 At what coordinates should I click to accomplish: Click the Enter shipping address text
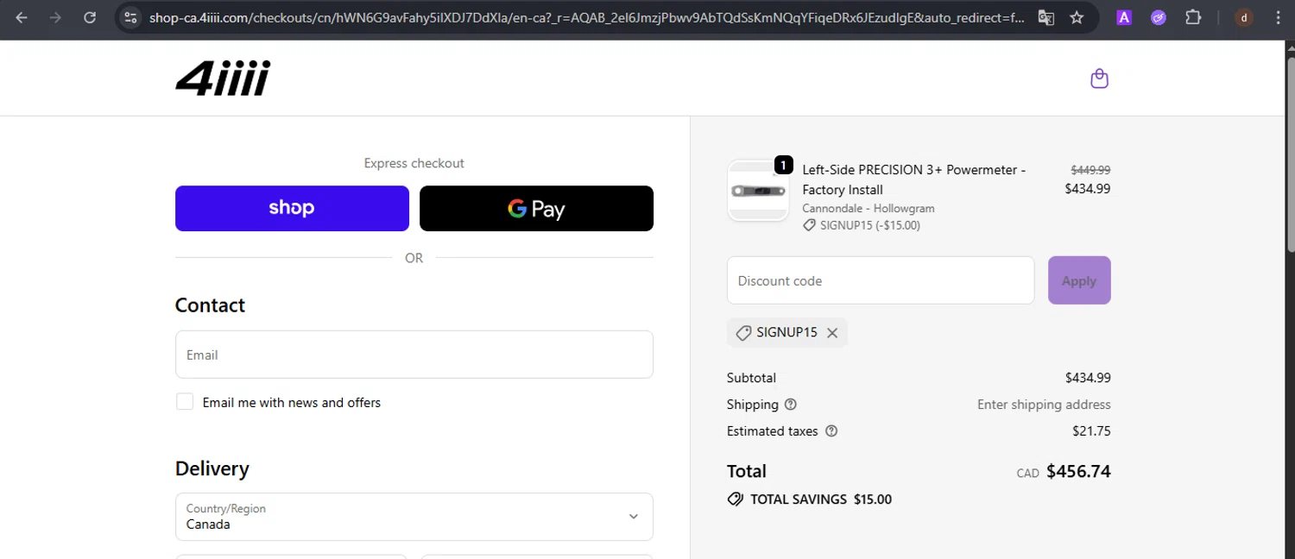tap(1044, 405)
